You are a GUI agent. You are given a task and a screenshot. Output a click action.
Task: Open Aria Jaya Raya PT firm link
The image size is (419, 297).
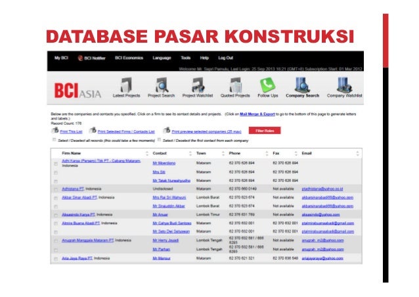(x=77, y=258)
